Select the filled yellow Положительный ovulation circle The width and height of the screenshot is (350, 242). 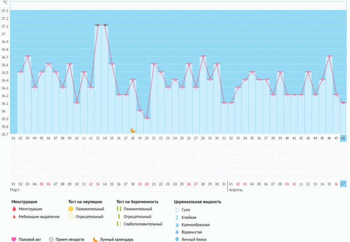70,209
